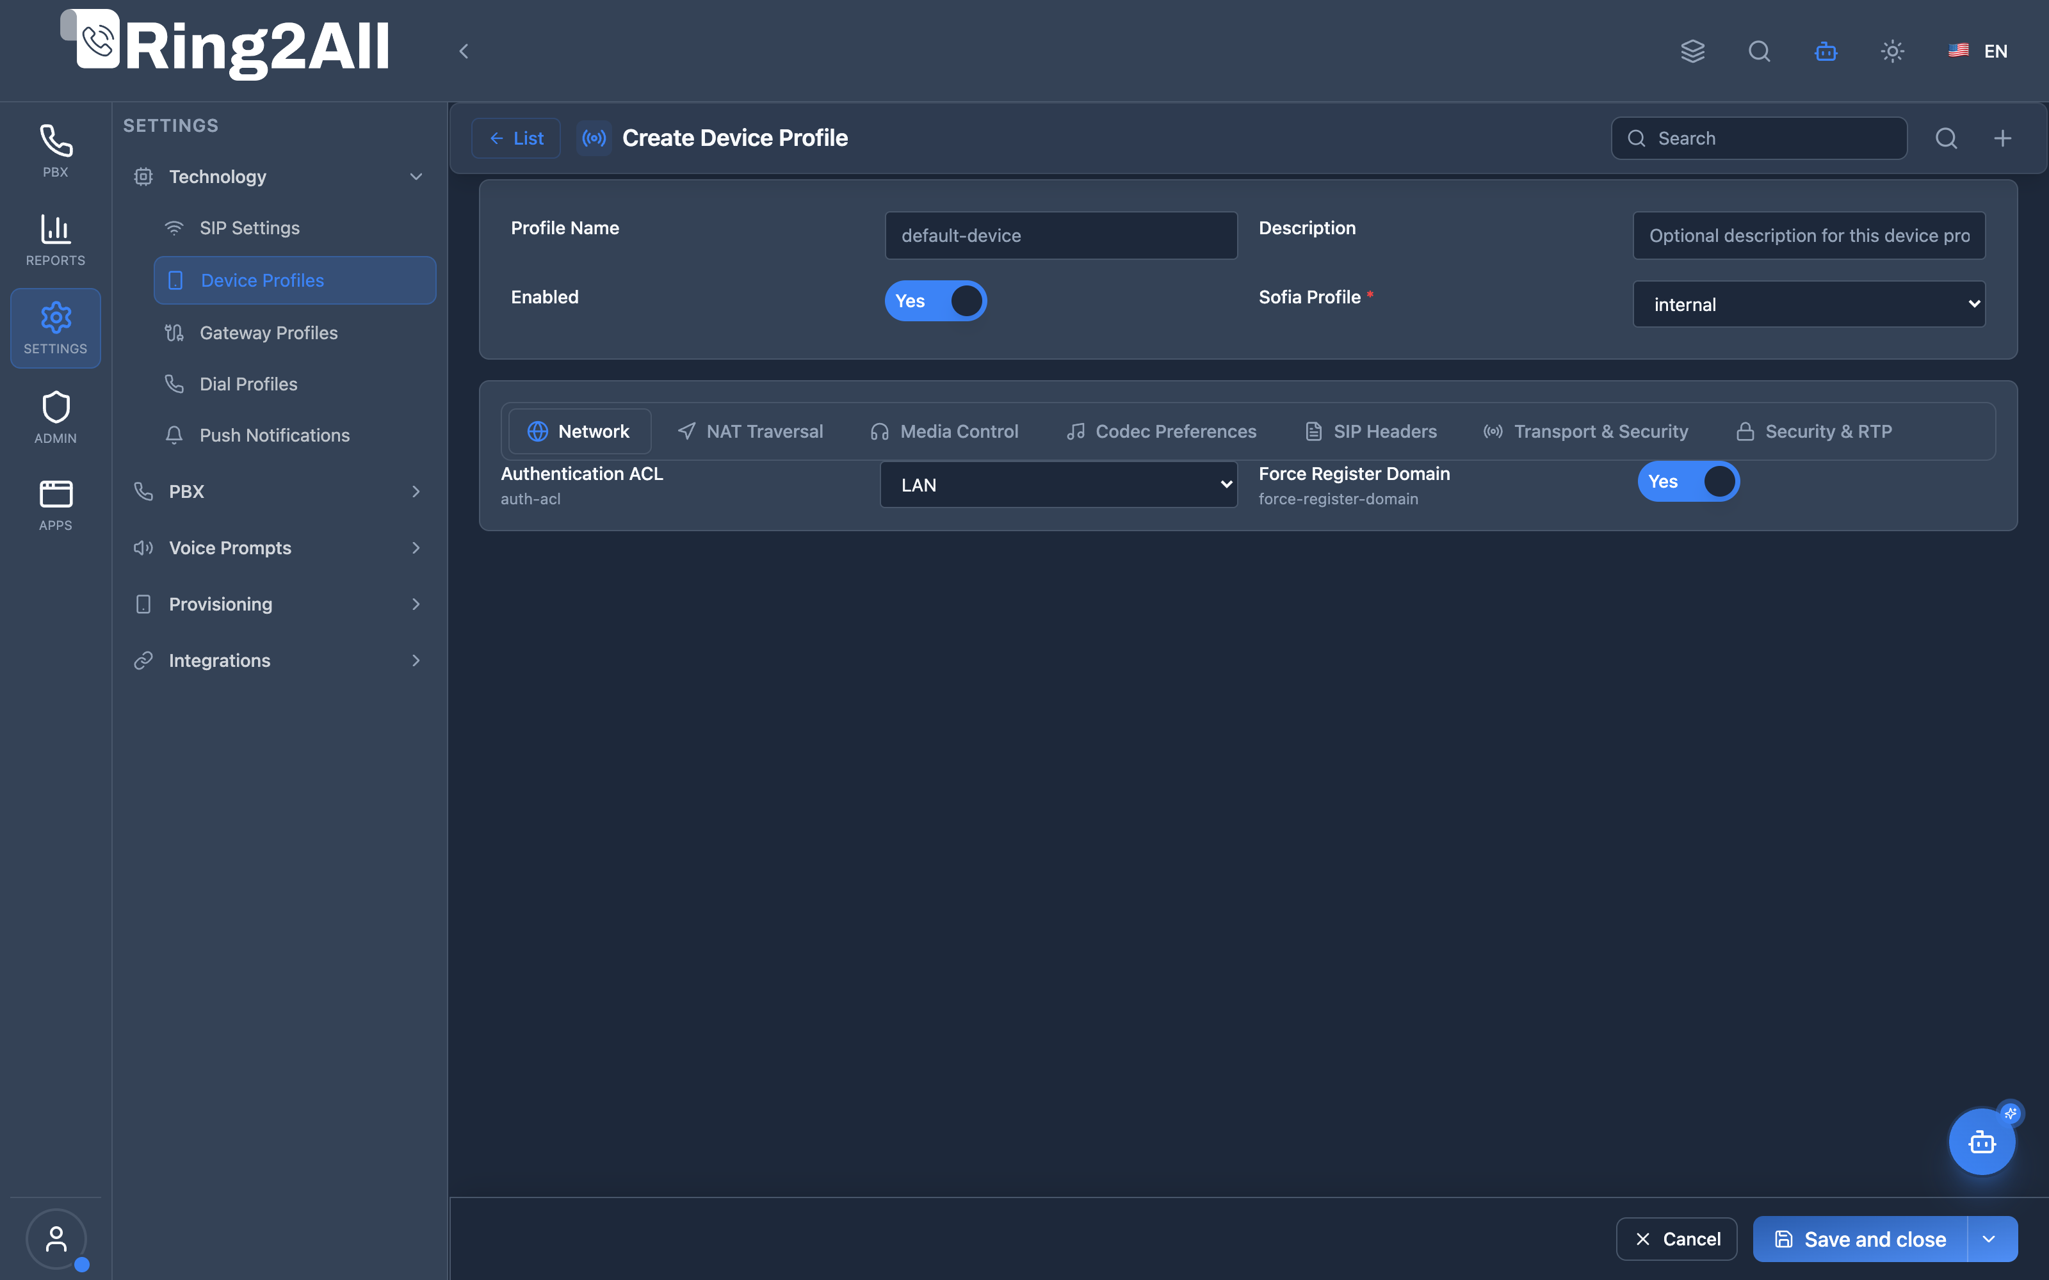This screenshot has height=1280, width=2049.
Task: Open the Settings gear in left rail
Action: tap(55, 328)
